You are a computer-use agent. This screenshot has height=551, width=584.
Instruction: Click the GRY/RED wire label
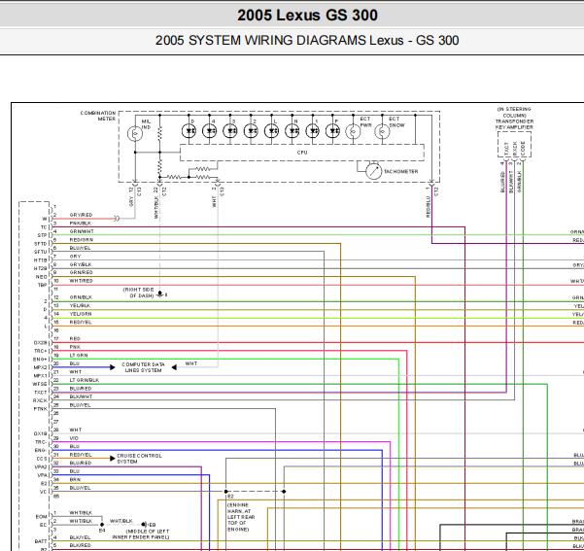[81, 215]
